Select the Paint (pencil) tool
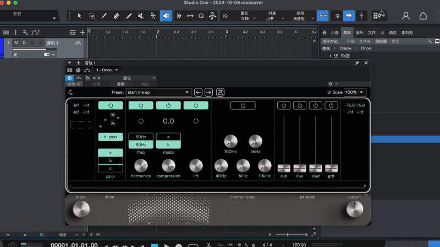Viewport: 440px width, 247px height. [x=129, y=16]
